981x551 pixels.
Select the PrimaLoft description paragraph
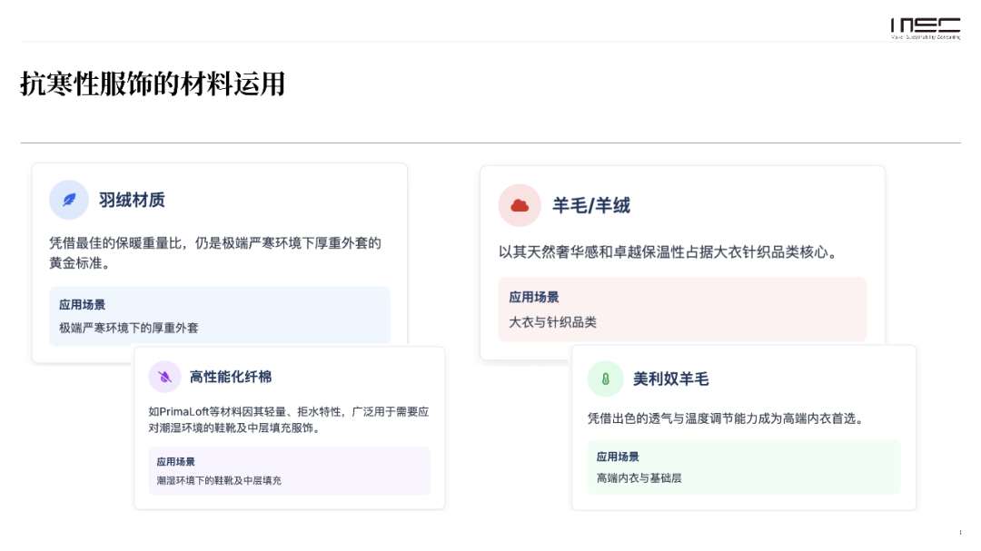click(x=288, y=419)
